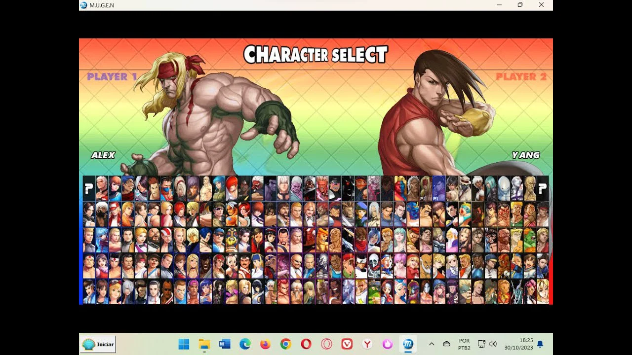Switch to the M.U.G.E.N taskbar icon
The height and width of the screenshot is (355, 632).
[x=408, y=344]
